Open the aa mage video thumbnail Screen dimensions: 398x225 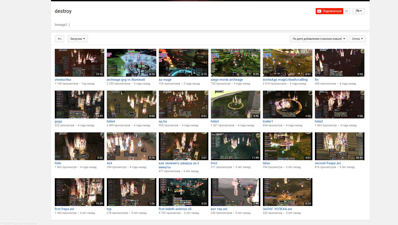[x=184, y=63]
